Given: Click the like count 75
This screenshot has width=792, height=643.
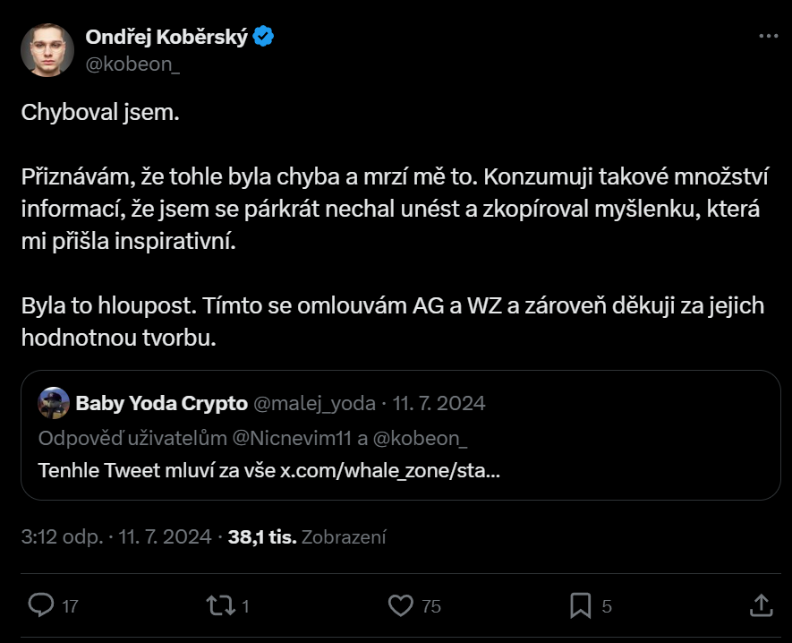Looking at the screenshot, I should pyautogui.click(x=431, y=606).
